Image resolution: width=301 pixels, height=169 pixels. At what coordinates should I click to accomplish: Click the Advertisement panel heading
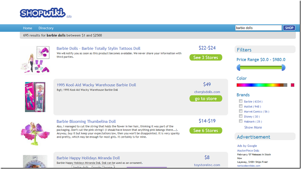coord(253,137)
